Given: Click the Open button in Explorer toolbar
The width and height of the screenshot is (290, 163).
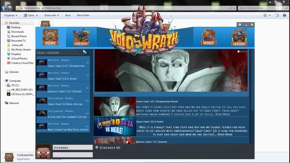Looking at the screenshot, I should click(x=29, y=15).
